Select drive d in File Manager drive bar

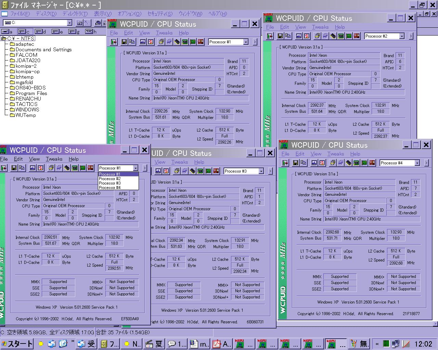[40, 31]
